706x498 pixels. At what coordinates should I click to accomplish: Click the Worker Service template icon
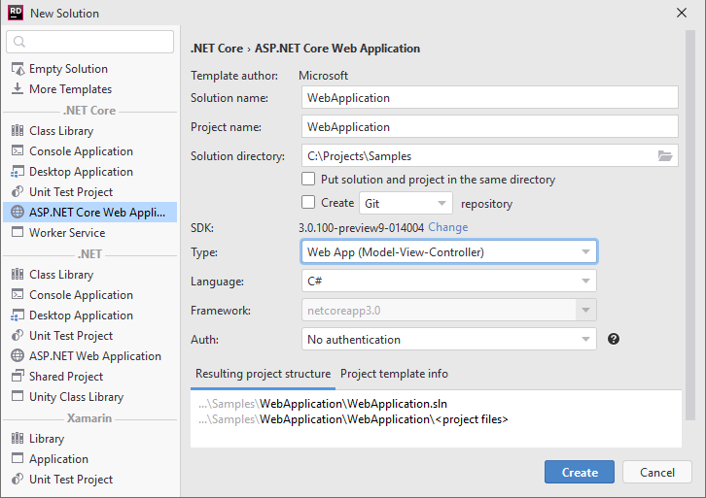18,233
